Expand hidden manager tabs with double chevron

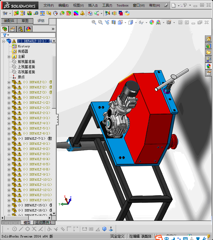53,29
